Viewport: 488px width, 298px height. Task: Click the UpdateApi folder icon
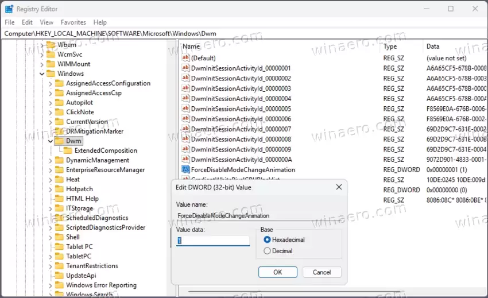point(59,276)
